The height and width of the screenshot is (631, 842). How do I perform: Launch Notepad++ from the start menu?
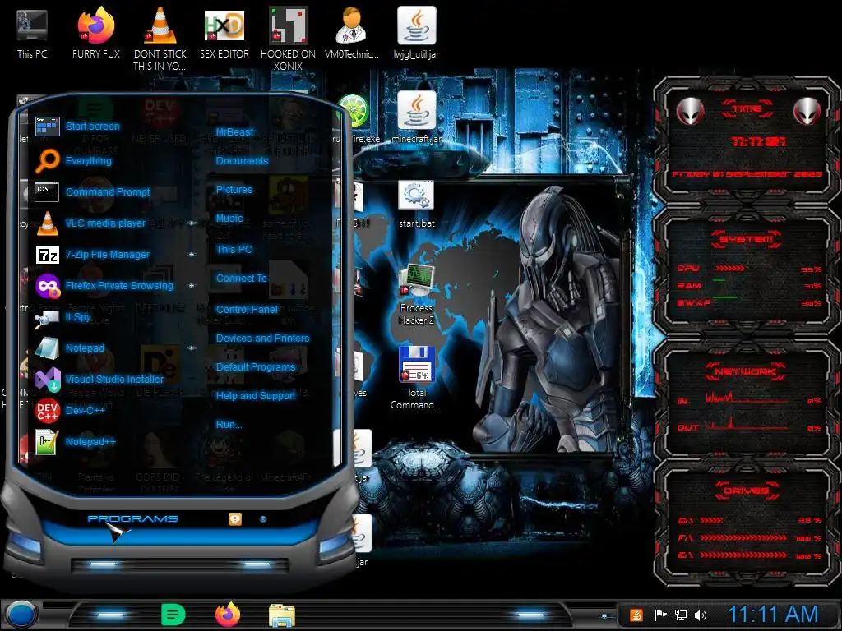75,441
